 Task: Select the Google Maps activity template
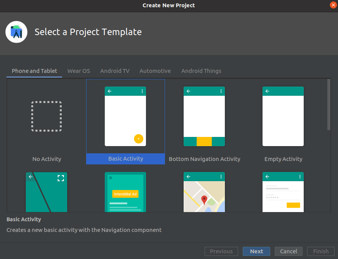tap(204, 192)
